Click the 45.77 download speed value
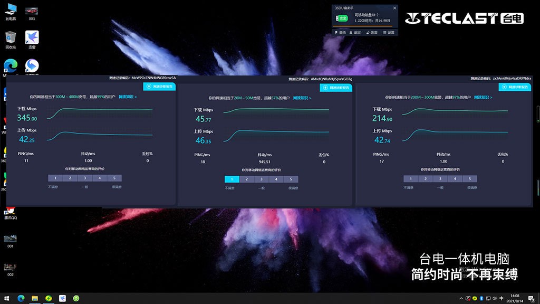540x304 pixels. 203,119
